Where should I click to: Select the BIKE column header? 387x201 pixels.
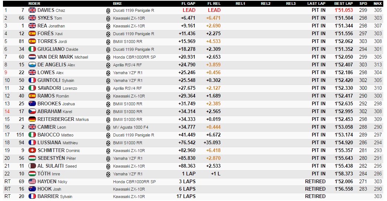118,3
